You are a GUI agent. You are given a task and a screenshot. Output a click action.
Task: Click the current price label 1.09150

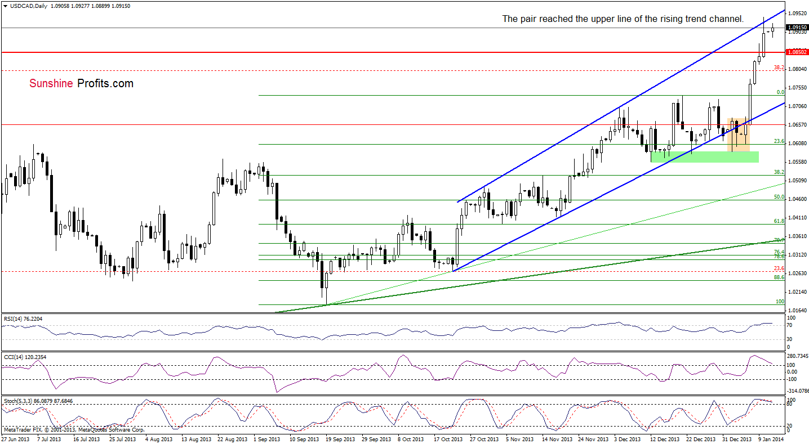[x=797, y=27]
